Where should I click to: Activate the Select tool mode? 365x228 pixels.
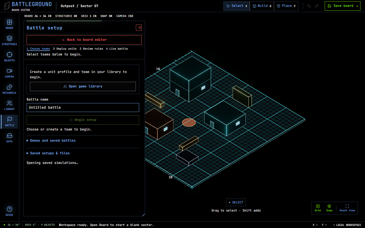point(236,6)
